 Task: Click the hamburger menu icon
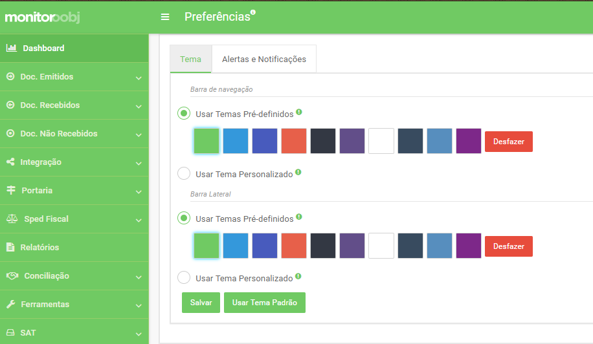pos(165,17)
